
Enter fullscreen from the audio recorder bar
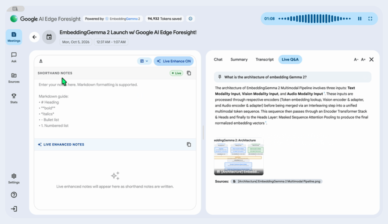point(370,19)
